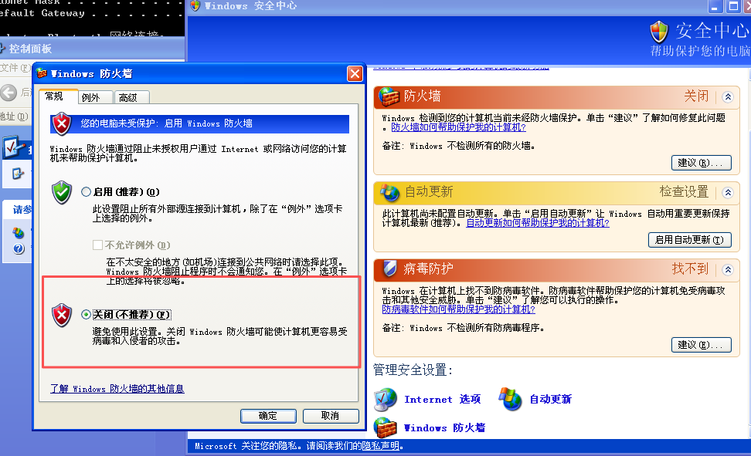Click the Control Panel back arrow button
The image size is (751, 456).
8,93
